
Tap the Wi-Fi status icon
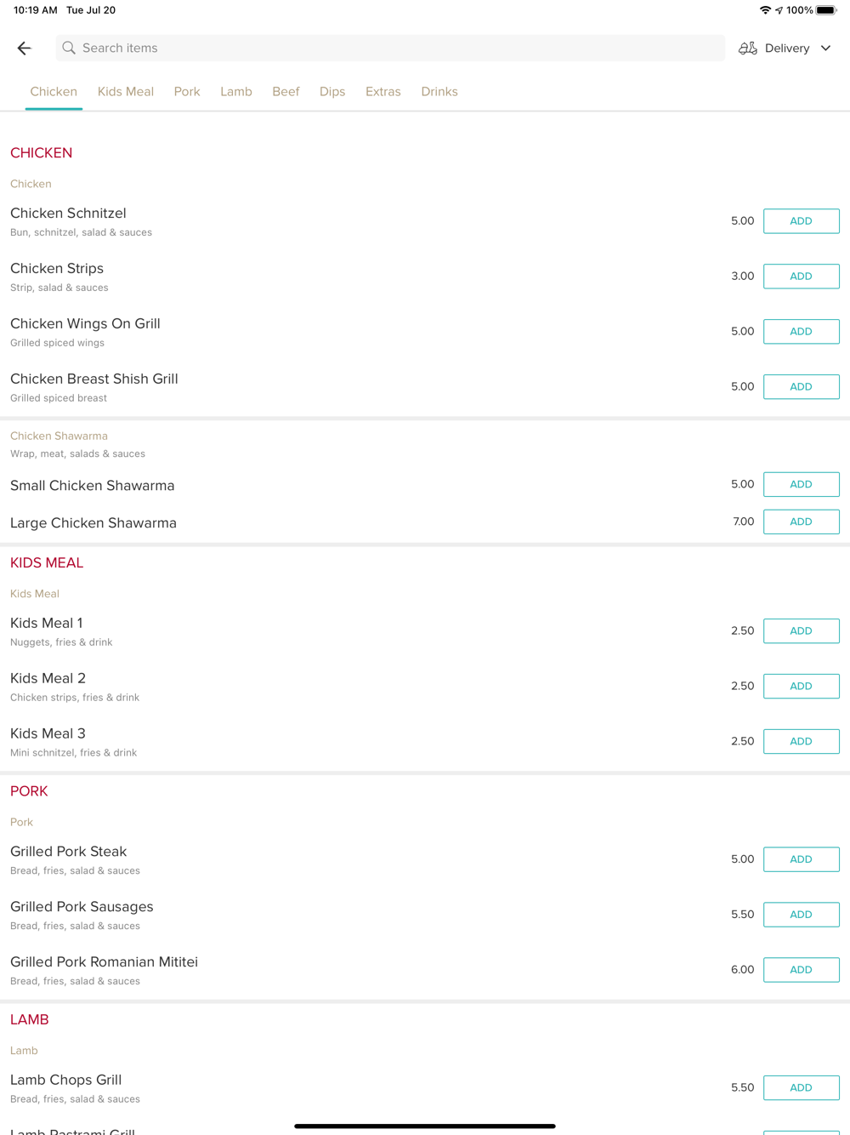pyautogui.click(x=765, y=10)
